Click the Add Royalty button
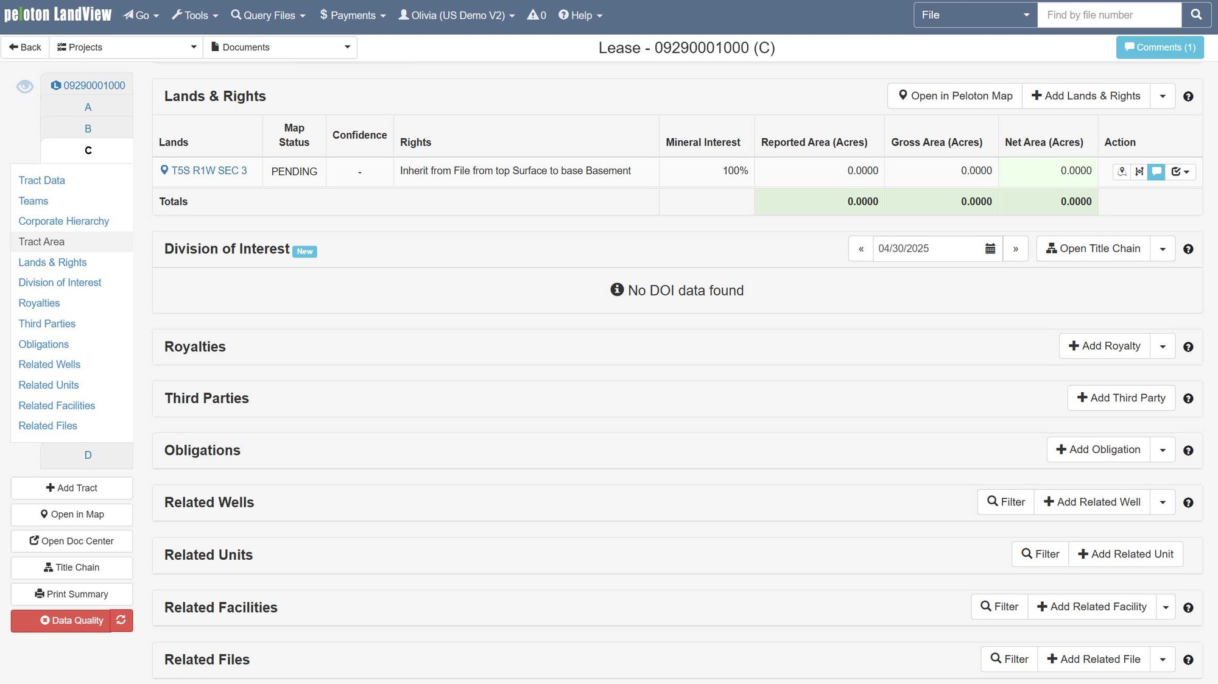1218x684 pixels. (x=1104, y=346)
